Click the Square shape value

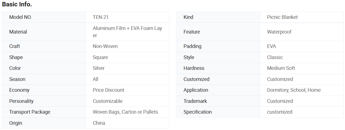(100, 57)
